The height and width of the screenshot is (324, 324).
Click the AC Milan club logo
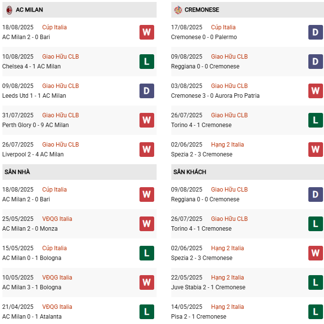9,10
